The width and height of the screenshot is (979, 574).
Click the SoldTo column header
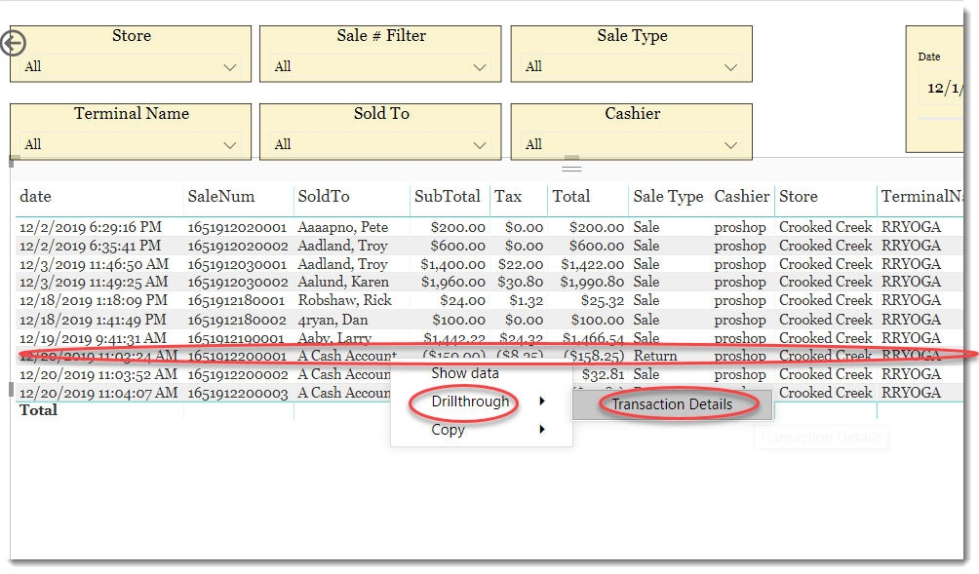(x=321, y=196)
